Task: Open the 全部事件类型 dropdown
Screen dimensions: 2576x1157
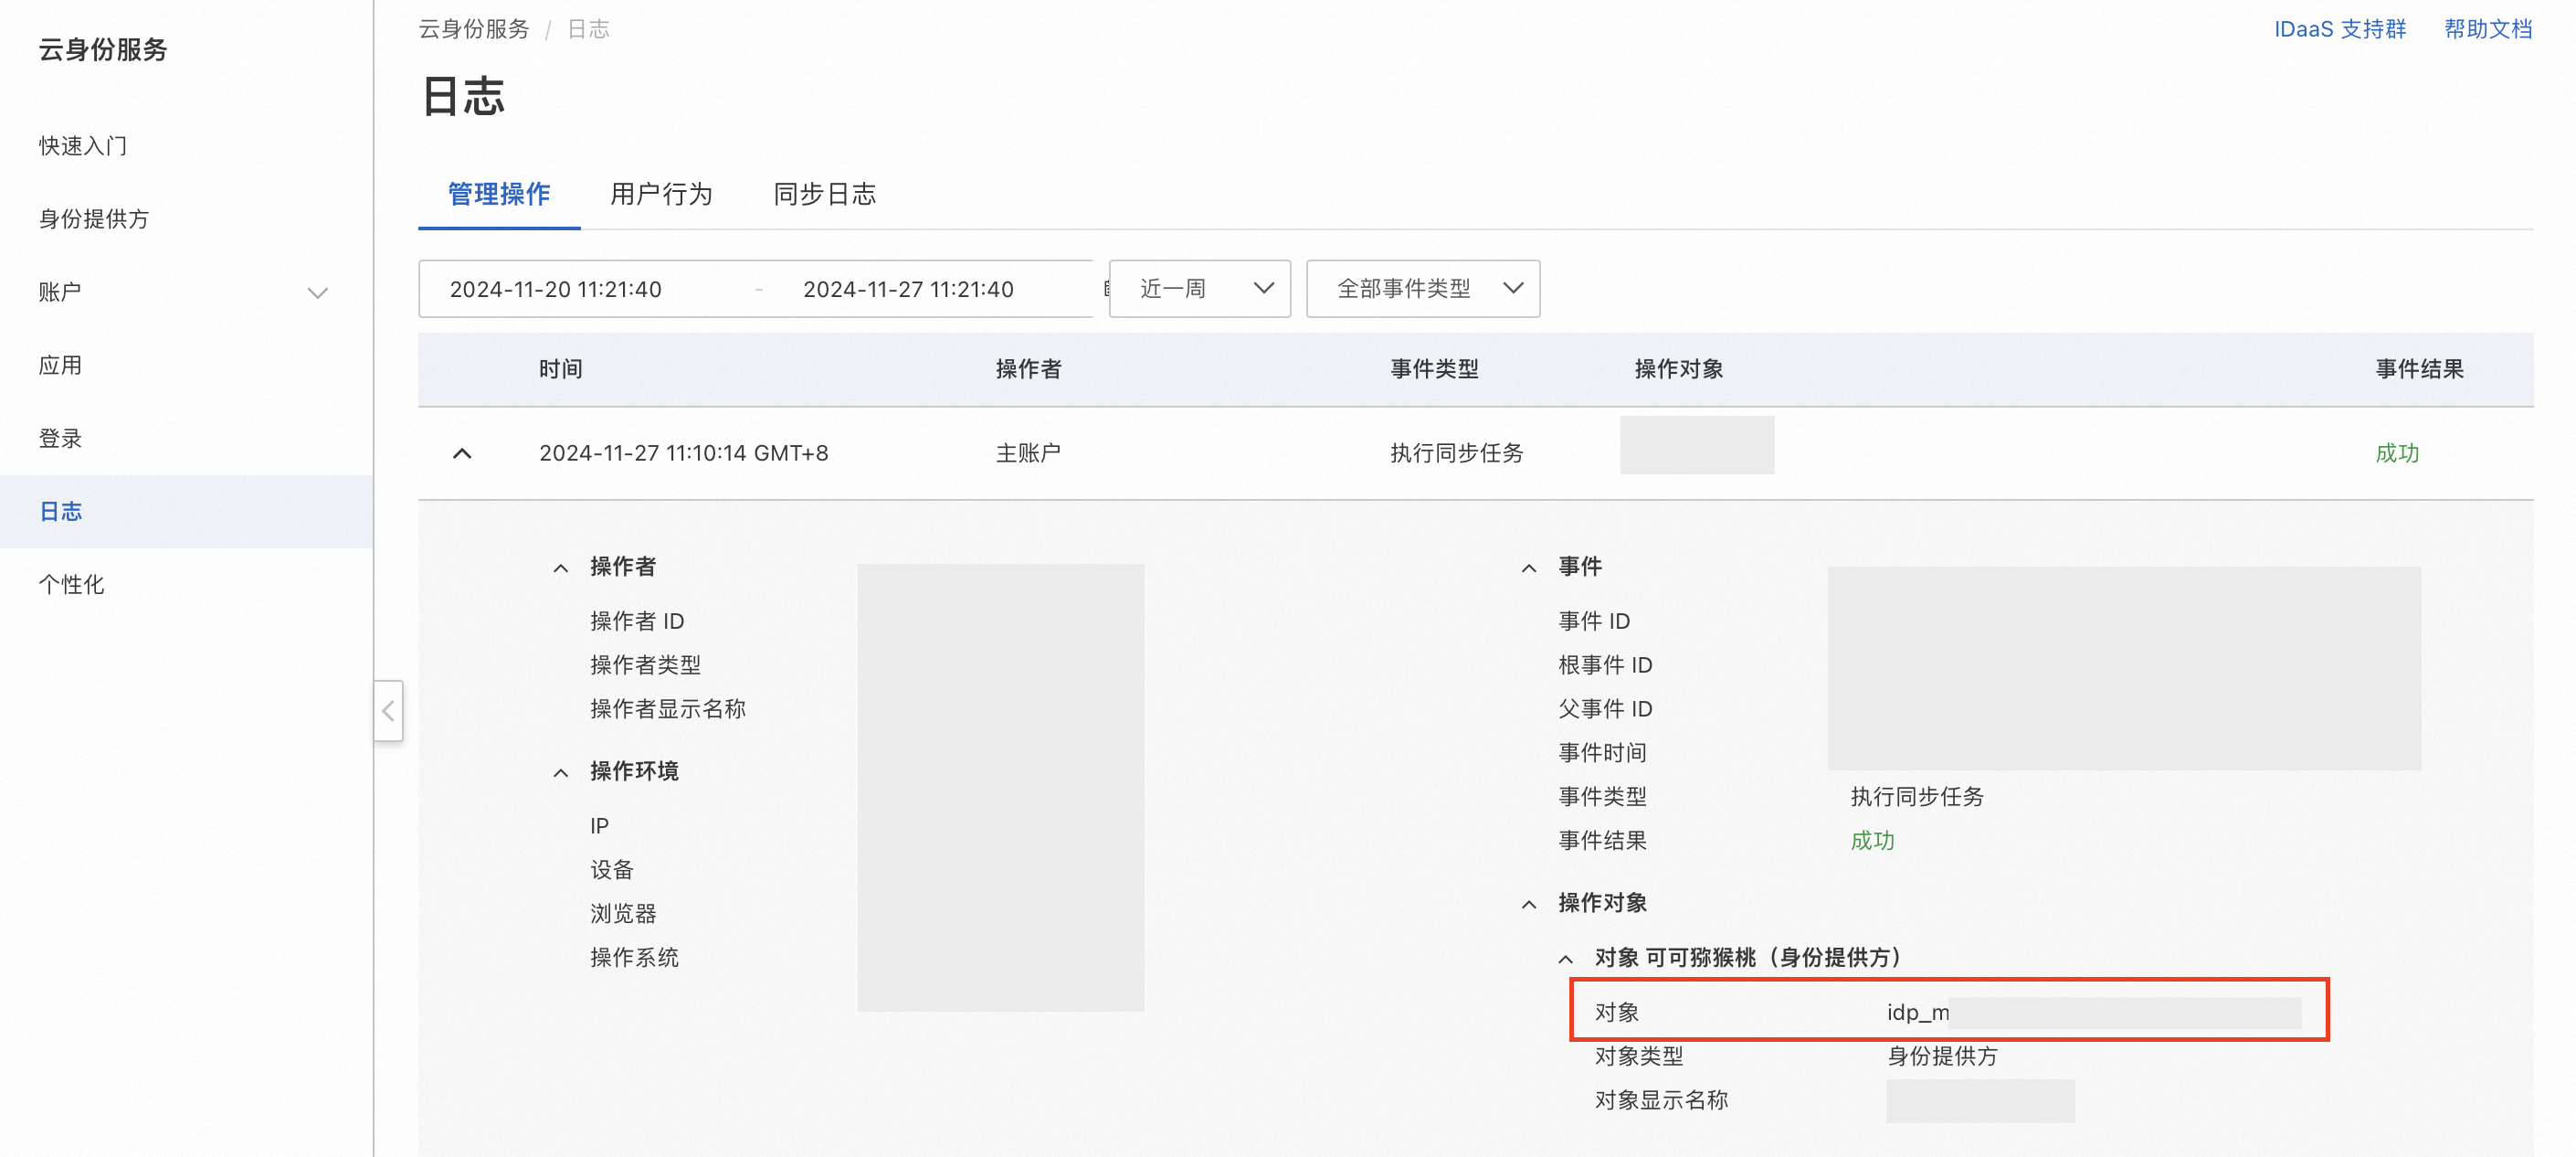Action: (1423, 289)
